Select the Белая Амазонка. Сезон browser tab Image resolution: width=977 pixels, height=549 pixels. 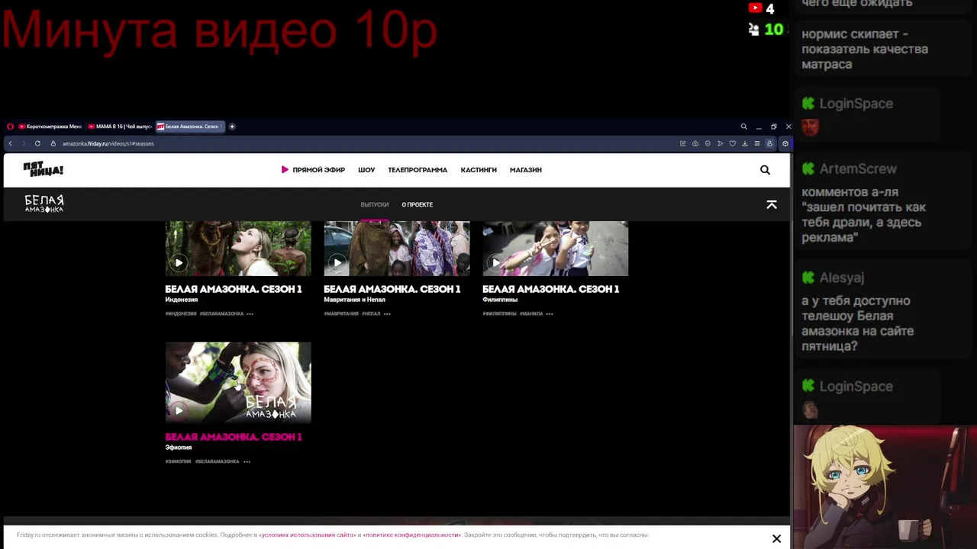click(191, 127)
